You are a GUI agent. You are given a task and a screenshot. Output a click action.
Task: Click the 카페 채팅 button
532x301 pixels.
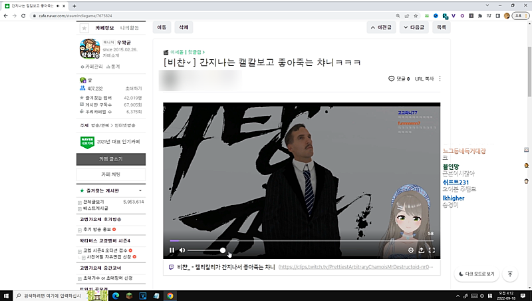point(111,174)
